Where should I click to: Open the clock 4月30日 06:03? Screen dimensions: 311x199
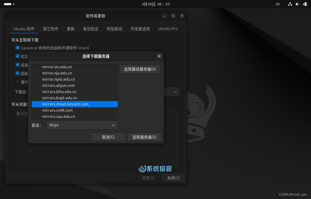click(x=156, y=4)
